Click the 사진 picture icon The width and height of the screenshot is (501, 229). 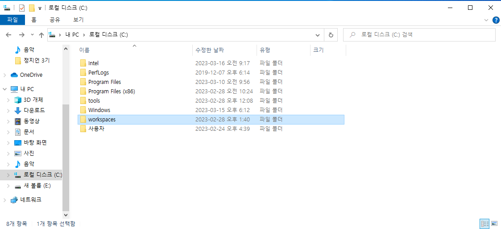[x=18, y=153]
